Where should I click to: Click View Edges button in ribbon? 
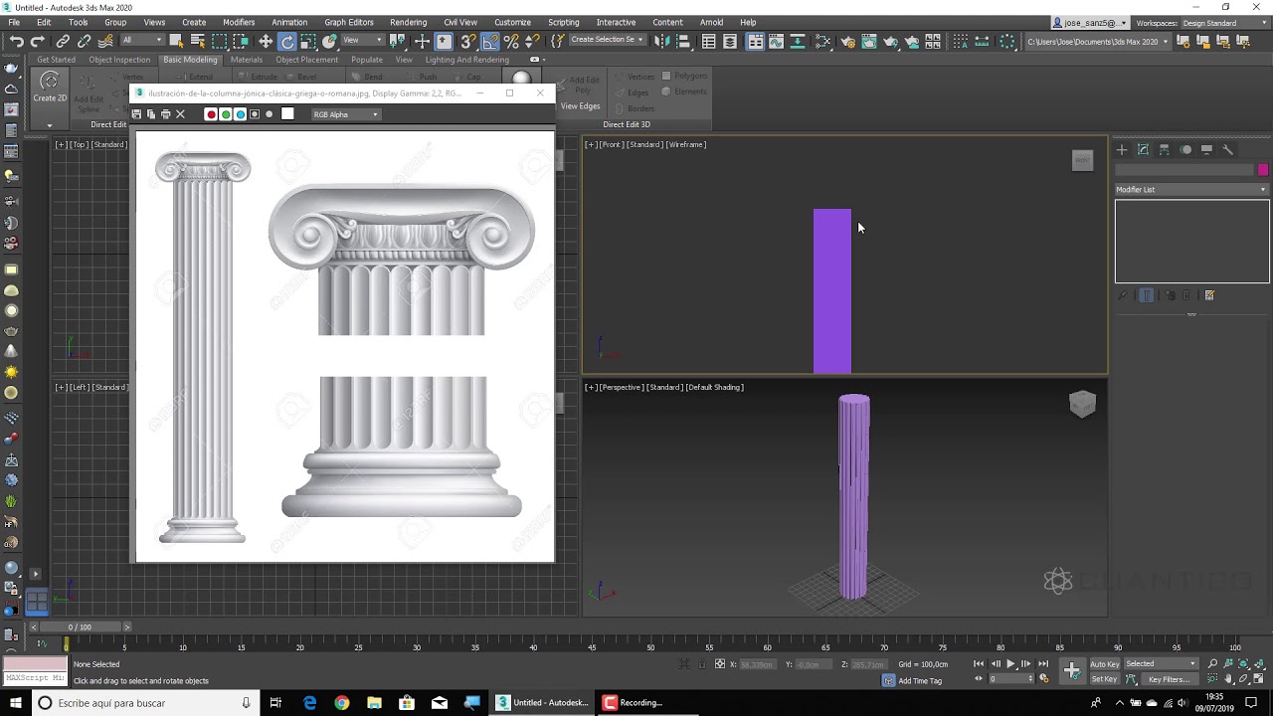coord(580,106)
